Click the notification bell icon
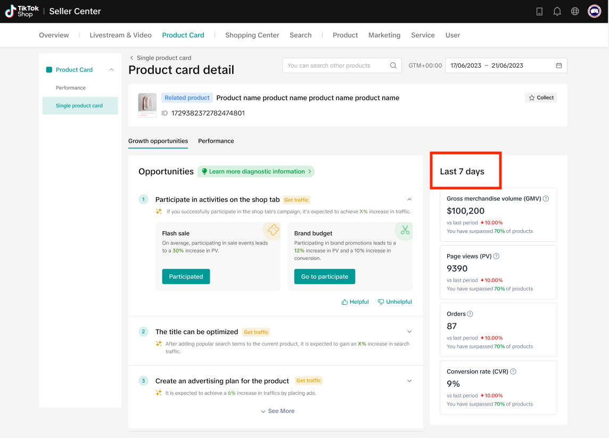This screenshot has height=438, width=609. [x=557, y=11]
